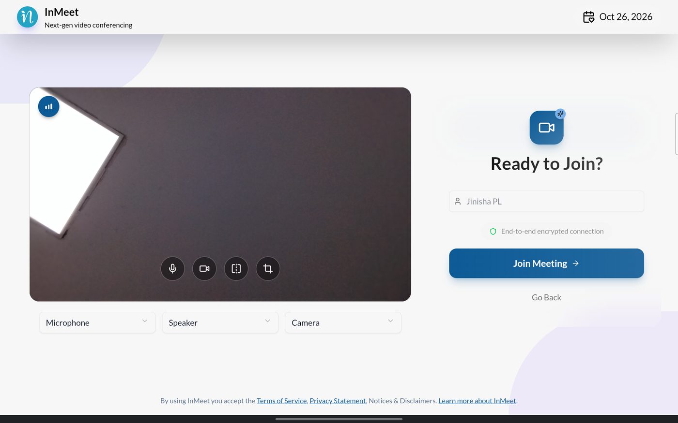
Task: Click the arrow on Join Meeting
Action: tap(576, 263)
